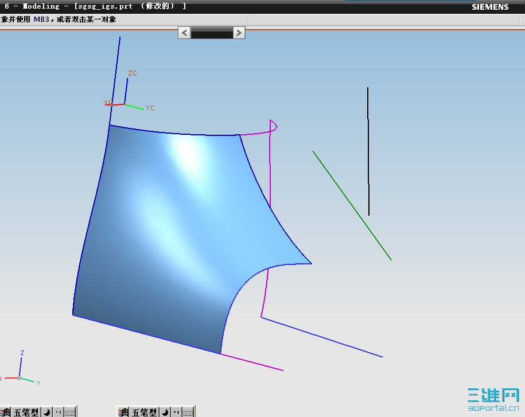This screenshot has width=525, height=417.
Task: Open soft keyboard on the left IME bar
Action: 70,412
